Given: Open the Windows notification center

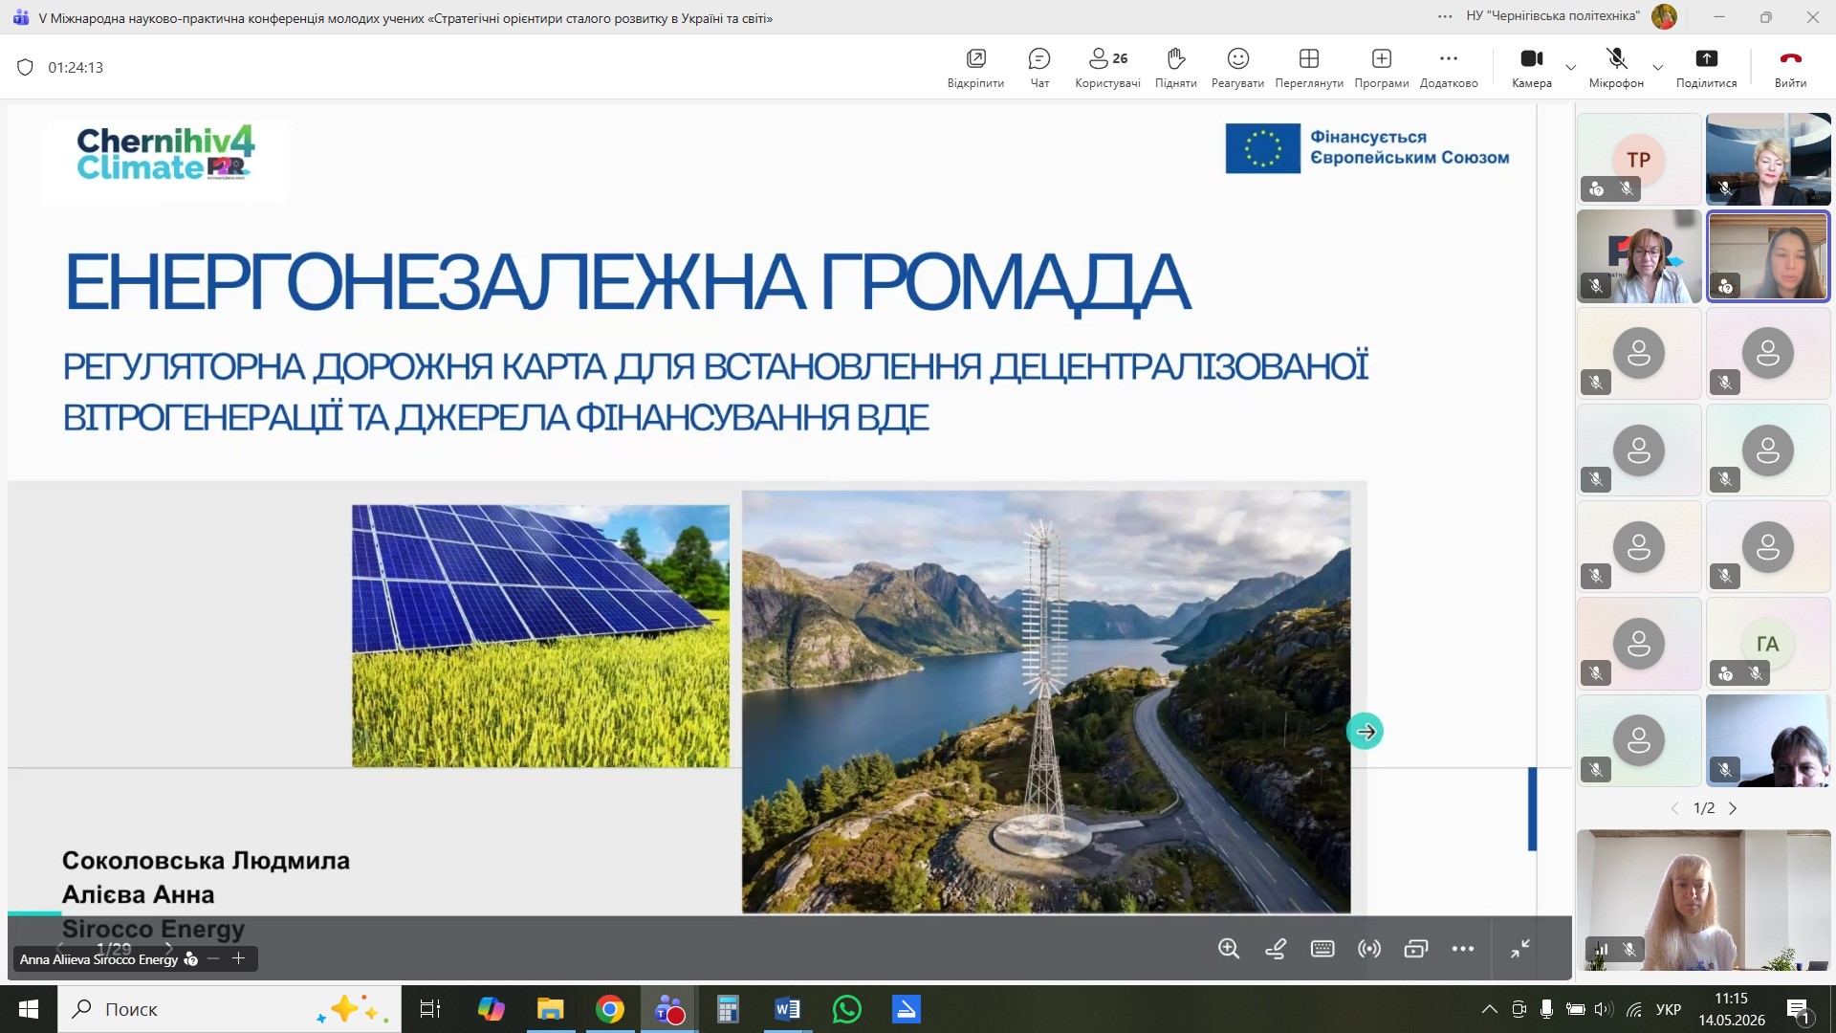Looking at the screenshot, I should (x=1798, y=1009).
